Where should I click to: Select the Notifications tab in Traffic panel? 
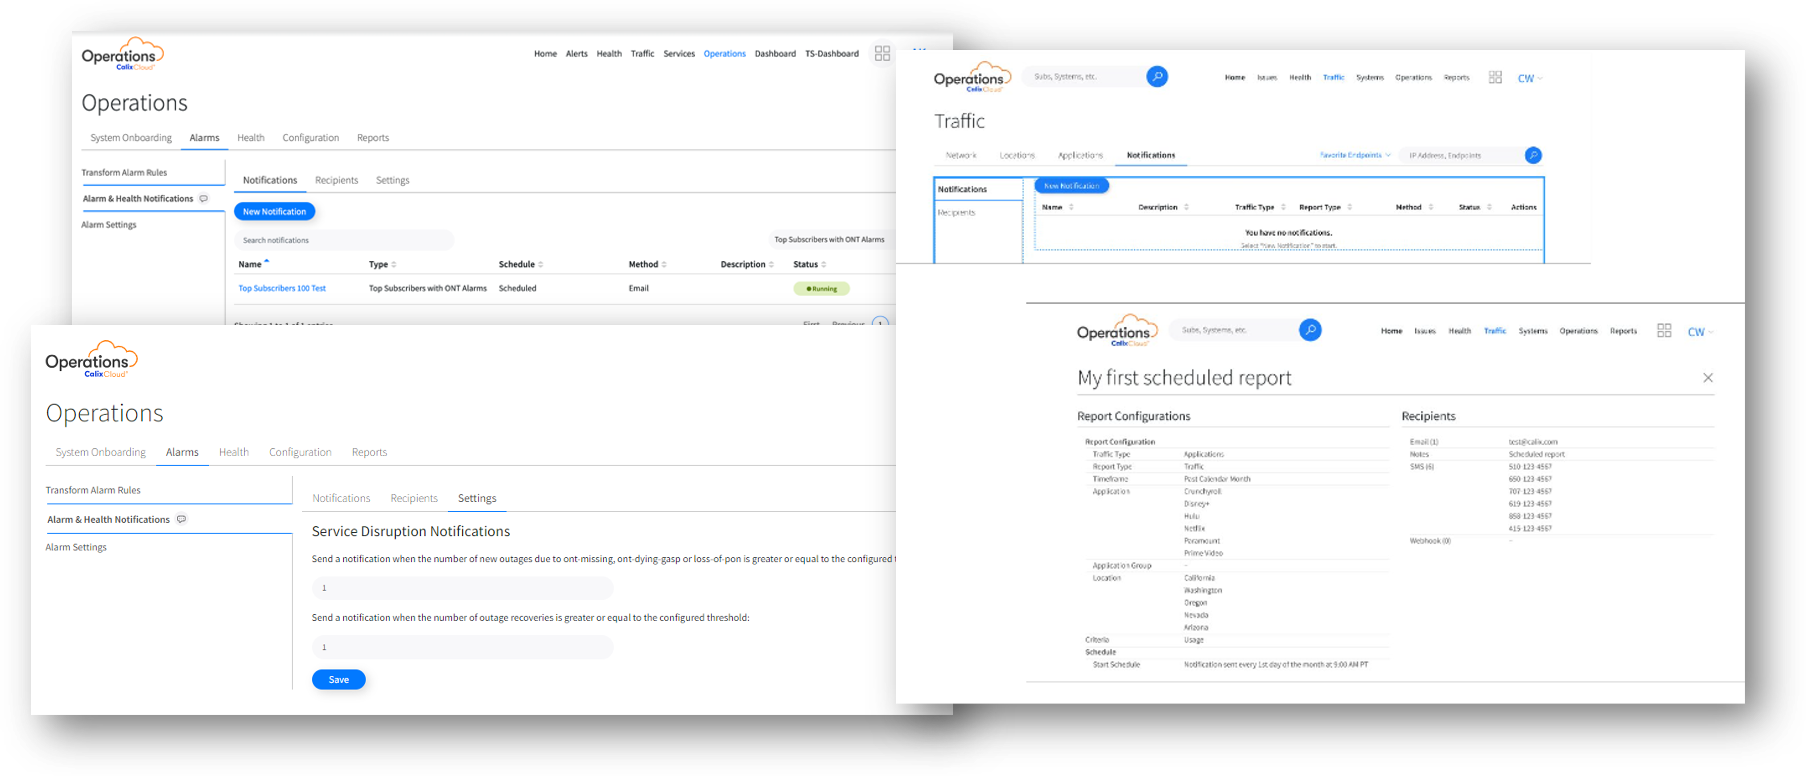1149,154
